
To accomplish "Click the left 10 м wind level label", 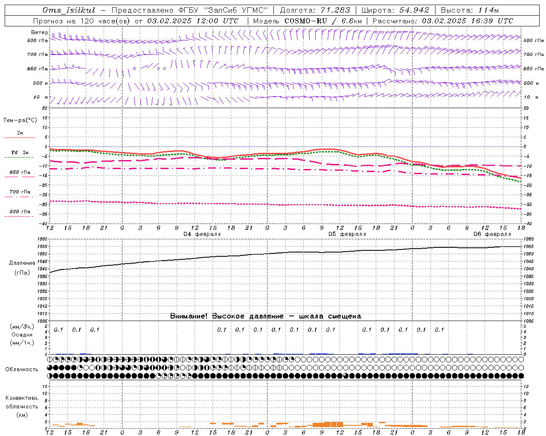I will coord(41,97).
